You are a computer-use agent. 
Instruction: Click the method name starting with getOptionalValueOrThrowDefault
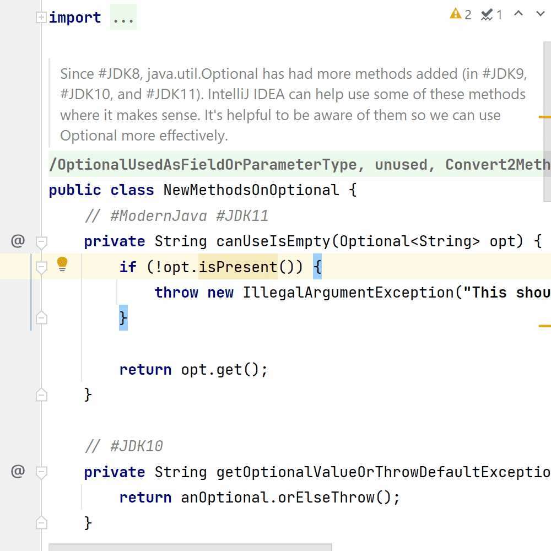pos(383,472)
